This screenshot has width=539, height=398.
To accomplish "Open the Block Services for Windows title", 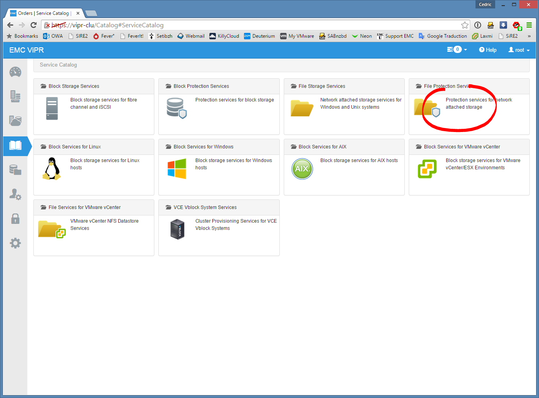I will [203, 147].
